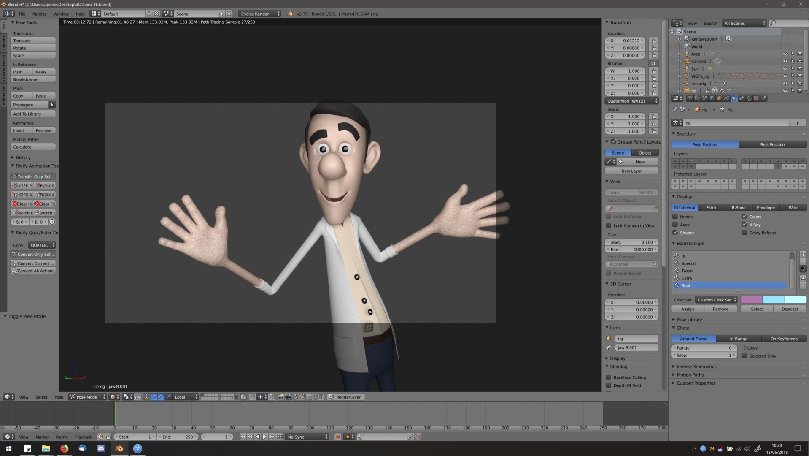Switch to Stick bone display tab
The width and height of the screenshot is (809, 456).
(711, 208)
